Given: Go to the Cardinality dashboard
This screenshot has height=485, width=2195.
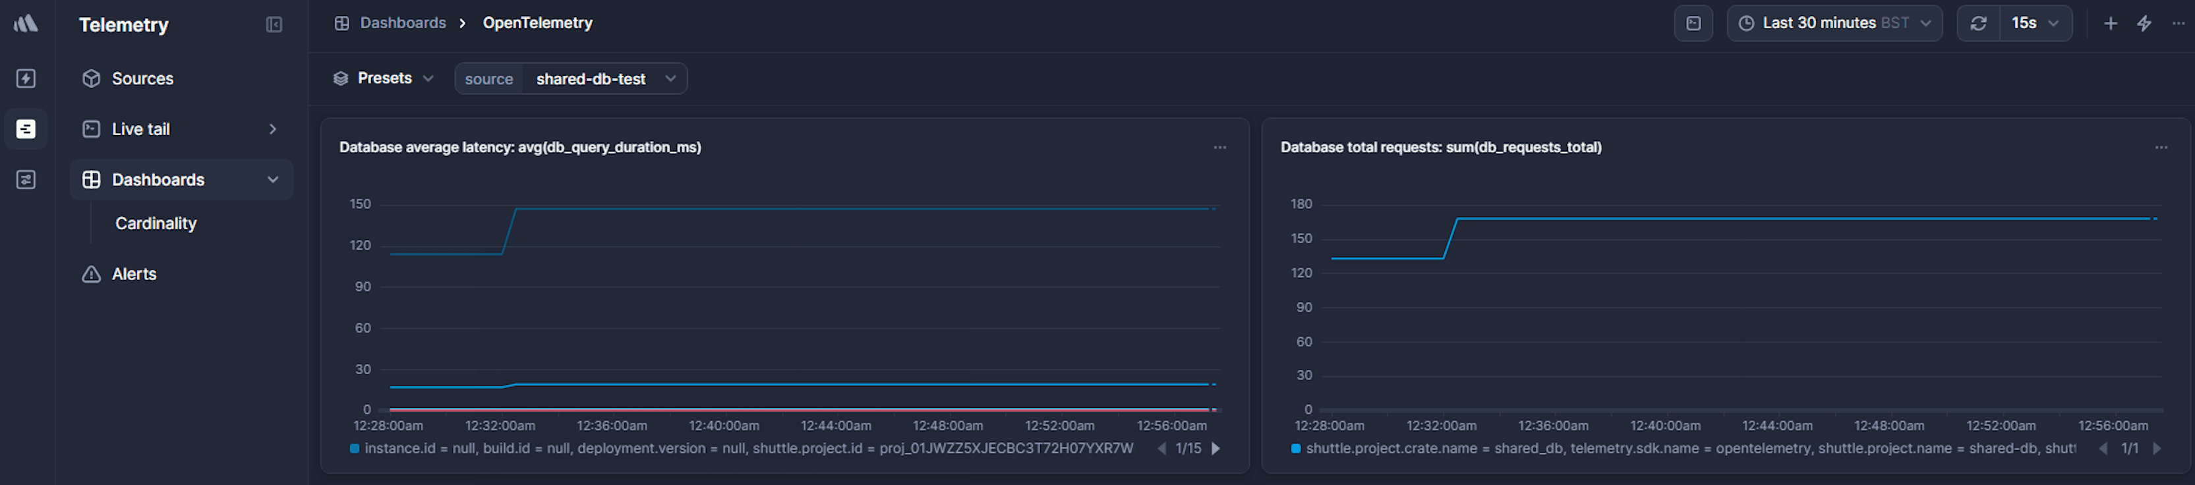Looking at the screenshot, I should (x=156, y=223).
